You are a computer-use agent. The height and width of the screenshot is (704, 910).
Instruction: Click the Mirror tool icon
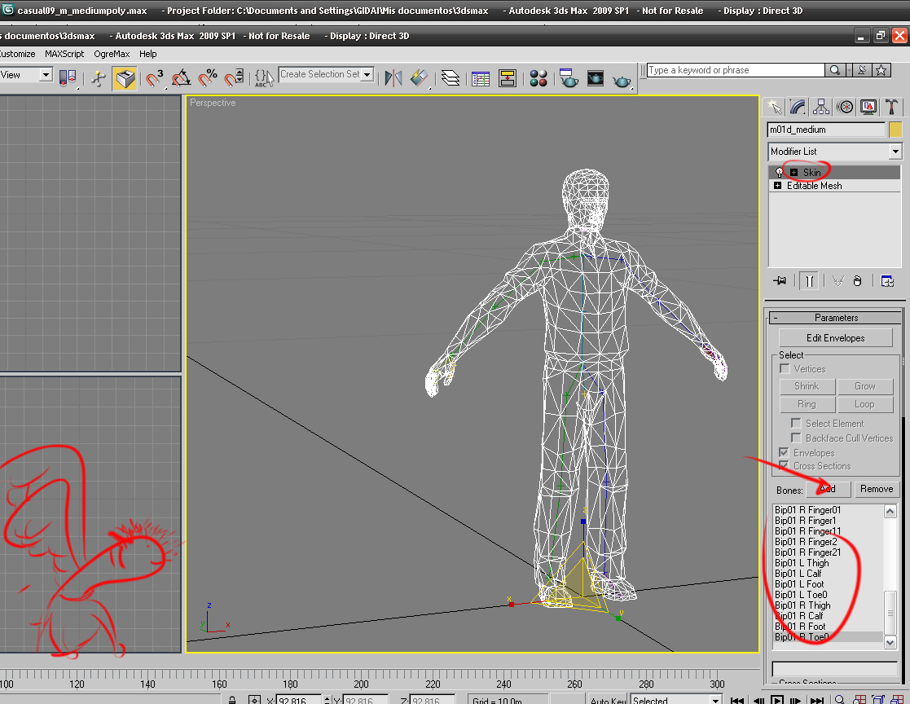coord(393,78)
